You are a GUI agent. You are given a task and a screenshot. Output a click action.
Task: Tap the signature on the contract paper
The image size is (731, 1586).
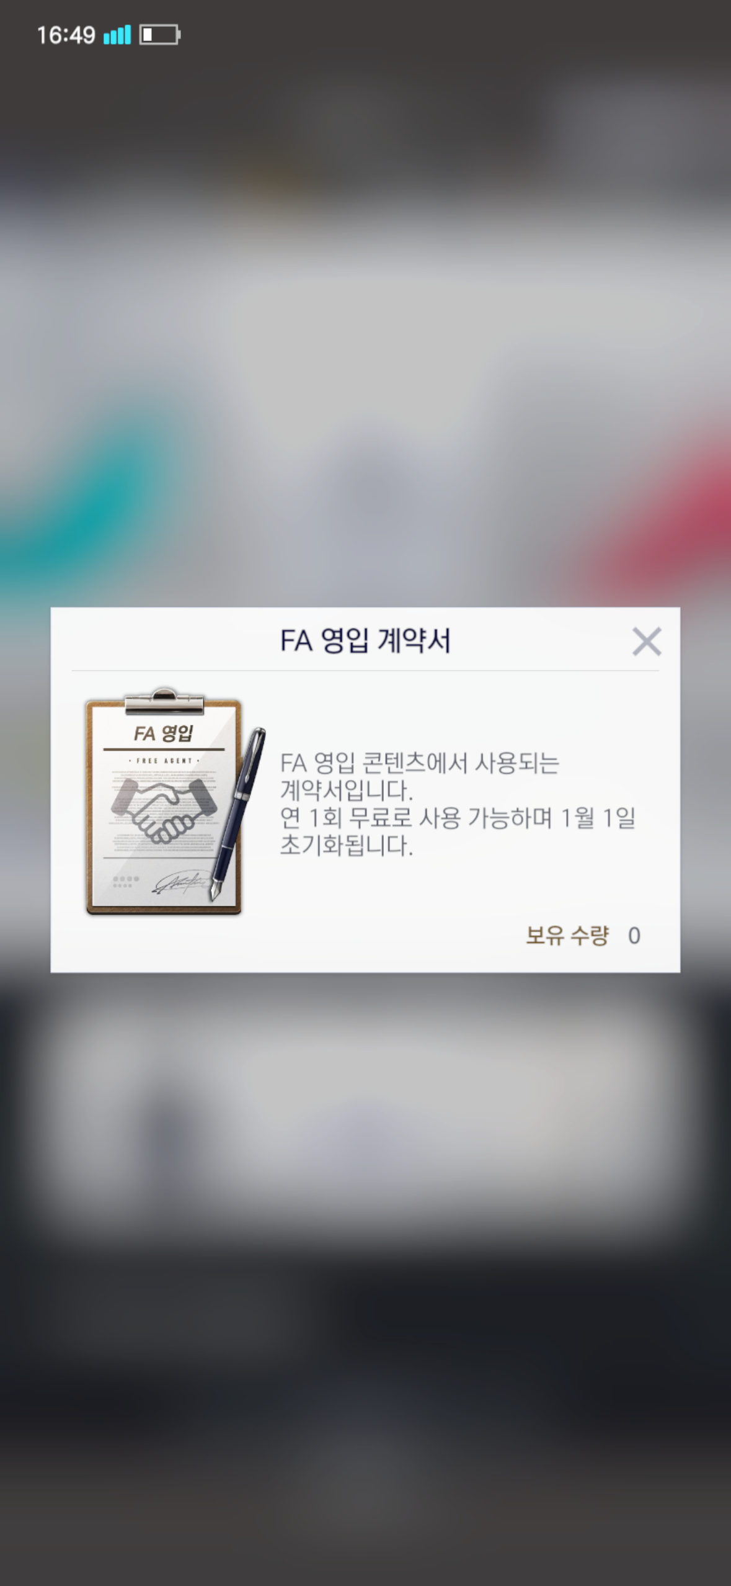coord(181,882)
